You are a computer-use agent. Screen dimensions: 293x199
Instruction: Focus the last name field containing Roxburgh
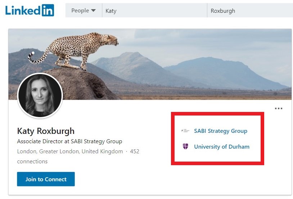click(x=250, y=11)
